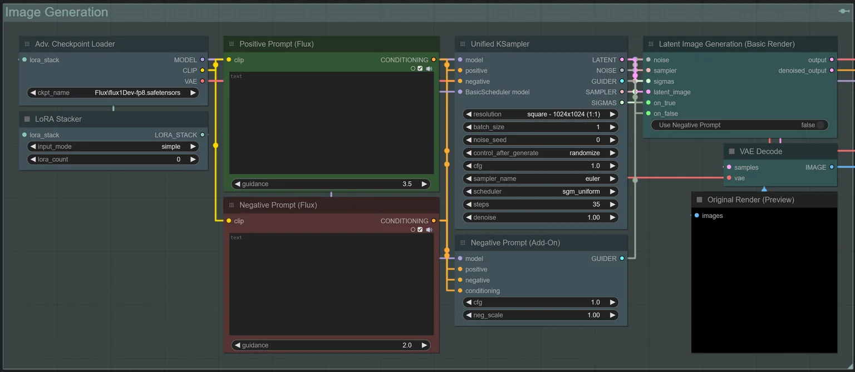Toggle the checkbox in Positive Prompt (Flux) node

420,68
